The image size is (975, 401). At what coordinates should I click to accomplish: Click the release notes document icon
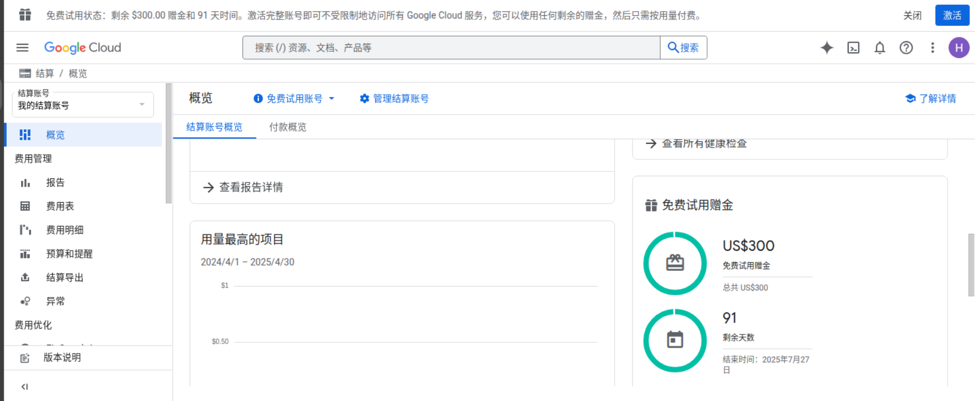pyautogui.click(x=25, y=358)
